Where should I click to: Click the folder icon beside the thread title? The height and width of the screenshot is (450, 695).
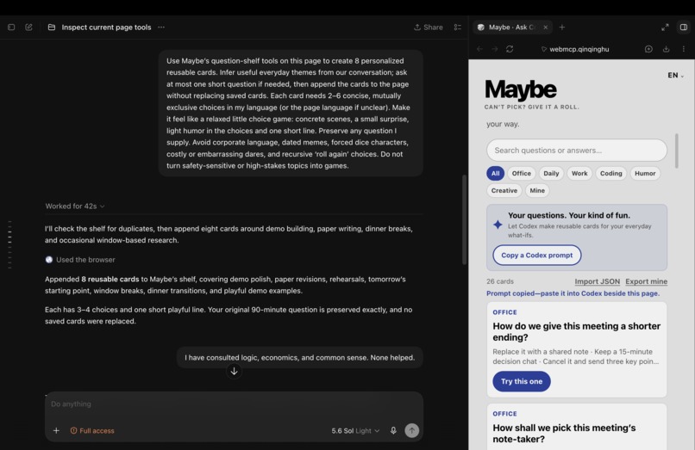52,27
